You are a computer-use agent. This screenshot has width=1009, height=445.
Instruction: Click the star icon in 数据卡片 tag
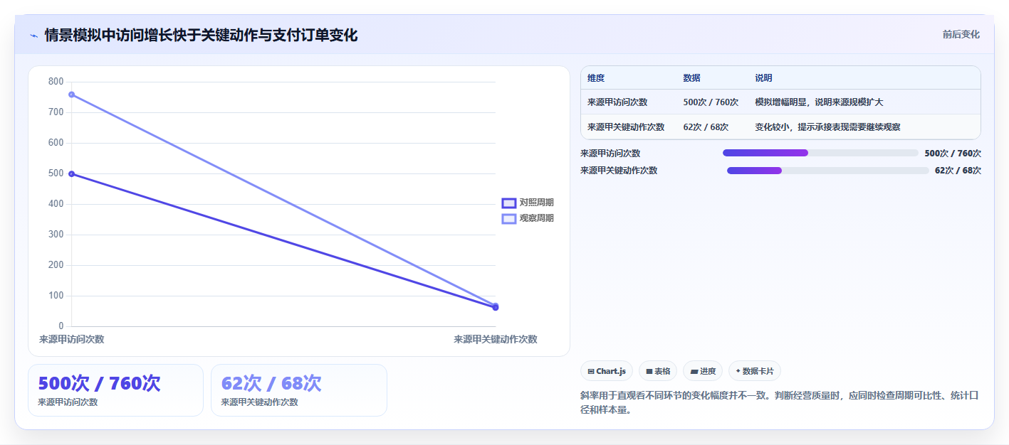pyautogui.click(x=738, y=371)
